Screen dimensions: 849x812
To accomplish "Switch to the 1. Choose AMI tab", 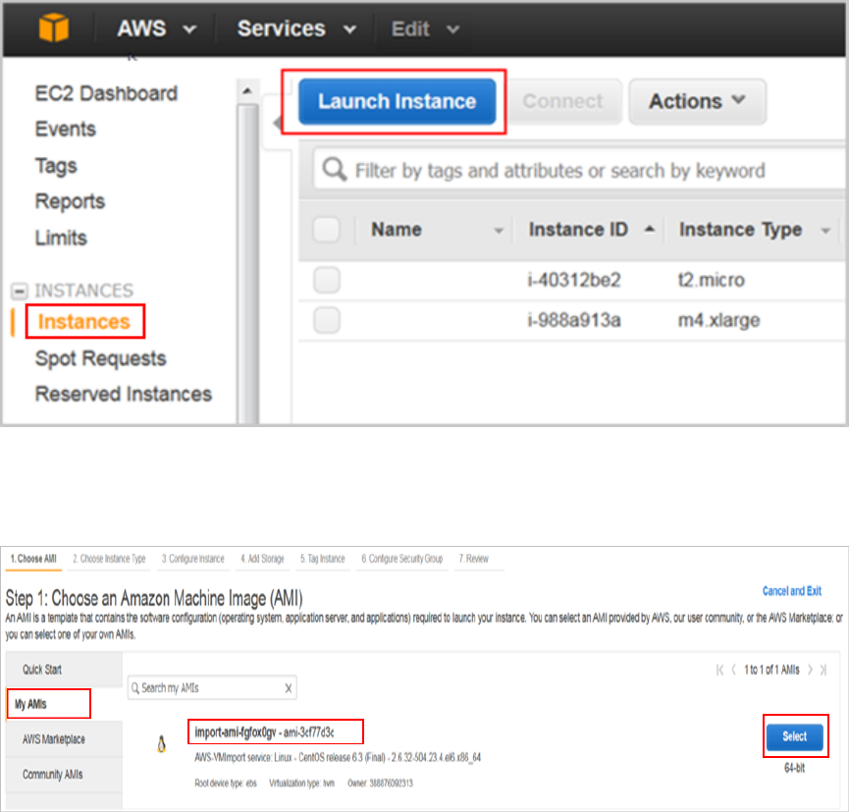I will (33, 559).
